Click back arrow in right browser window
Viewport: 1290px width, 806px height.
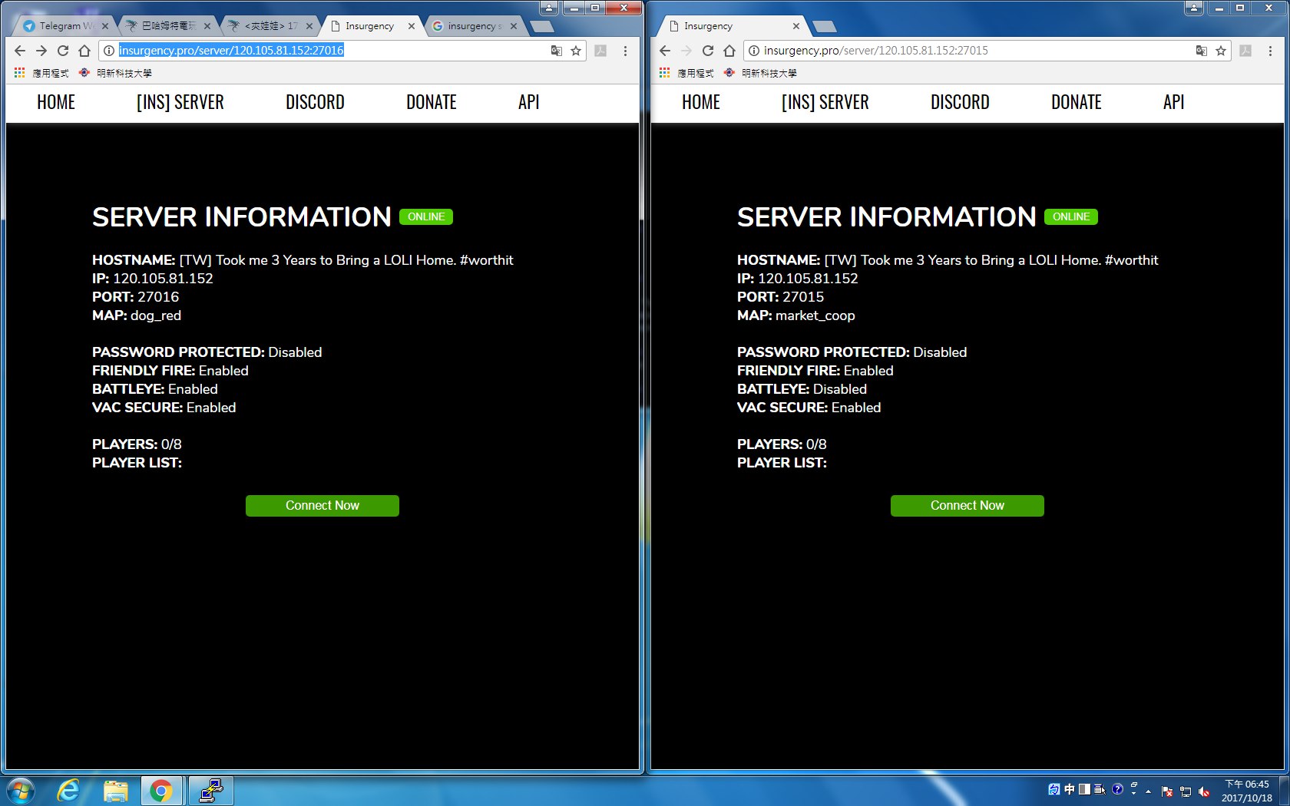(665, 51)
